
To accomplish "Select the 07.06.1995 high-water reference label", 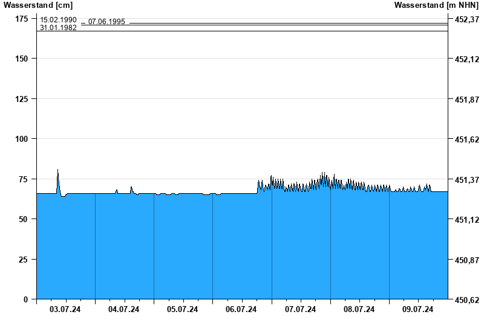I will click(106, 22).
